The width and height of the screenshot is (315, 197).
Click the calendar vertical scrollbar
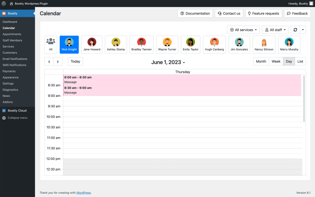coord(304,99)
